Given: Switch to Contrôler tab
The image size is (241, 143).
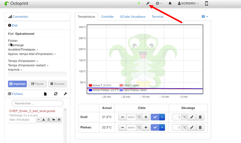Looking at the screenshot, I should [x=107, y=17].
